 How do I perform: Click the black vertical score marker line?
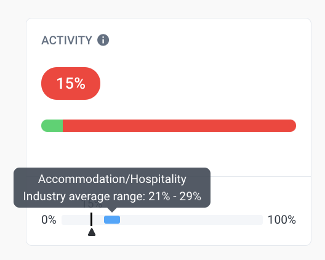[91, 219]
